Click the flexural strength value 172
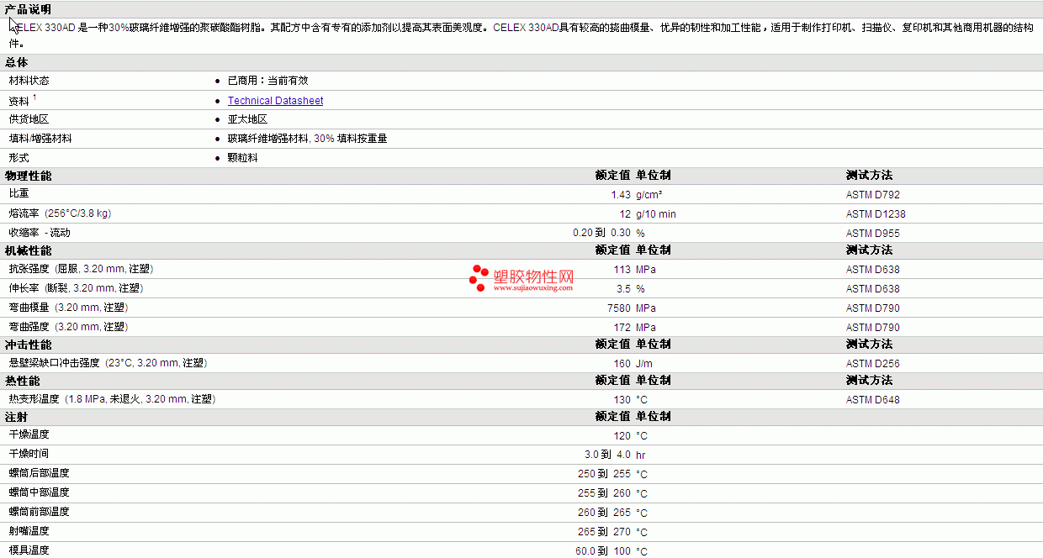Image resolution: width=1043 pixels, height=558 pixels. (x=622, y=328)
